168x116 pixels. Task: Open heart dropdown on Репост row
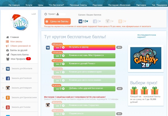coord(63,64)
